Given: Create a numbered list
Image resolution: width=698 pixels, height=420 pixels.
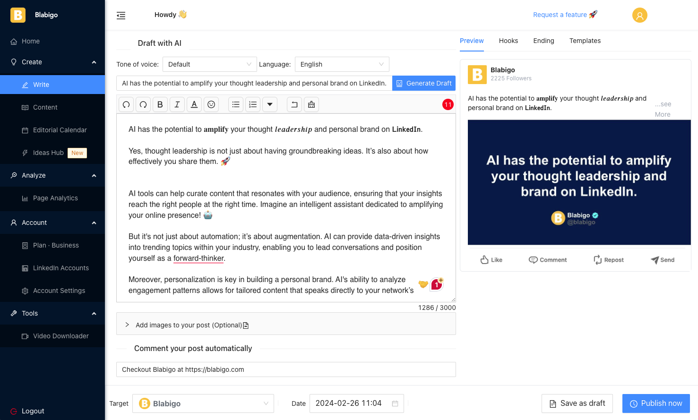Looking at the screenshot, I should coord(253,104).
